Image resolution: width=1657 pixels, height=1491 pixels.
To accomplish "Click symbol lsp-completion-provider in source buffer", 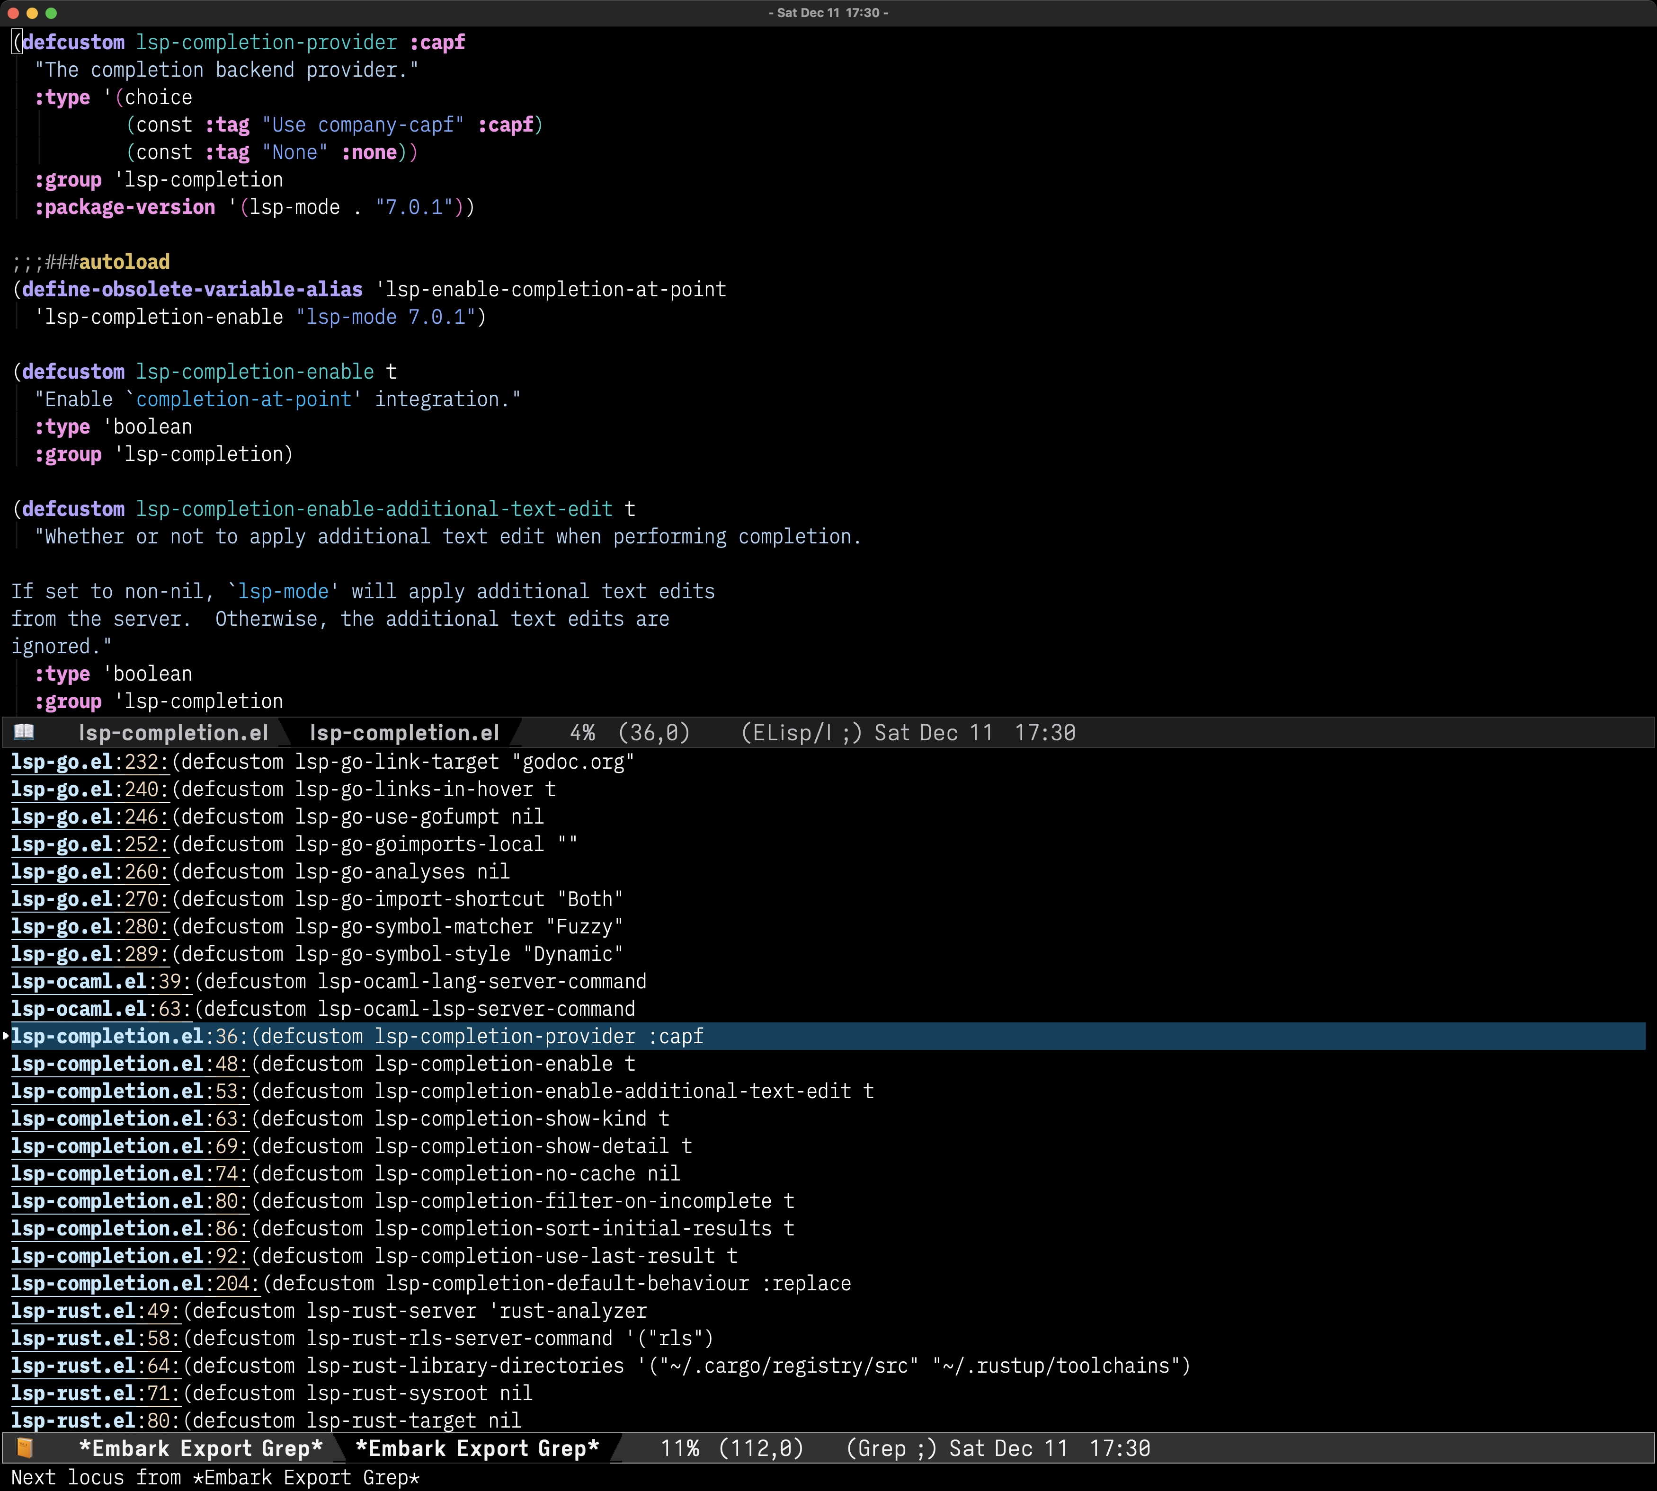I will (267, 43).
